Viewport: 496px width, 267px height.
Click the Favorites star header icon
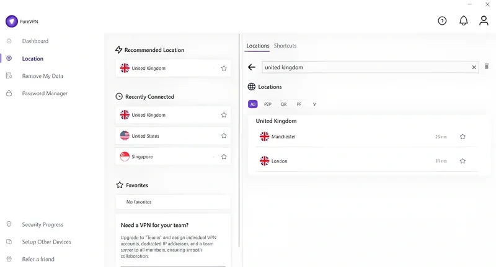(x=120, y=185)
